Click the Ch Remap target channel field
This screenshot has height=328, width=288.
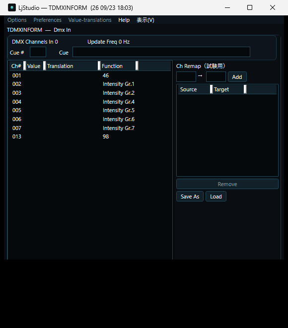coord(216,77)
